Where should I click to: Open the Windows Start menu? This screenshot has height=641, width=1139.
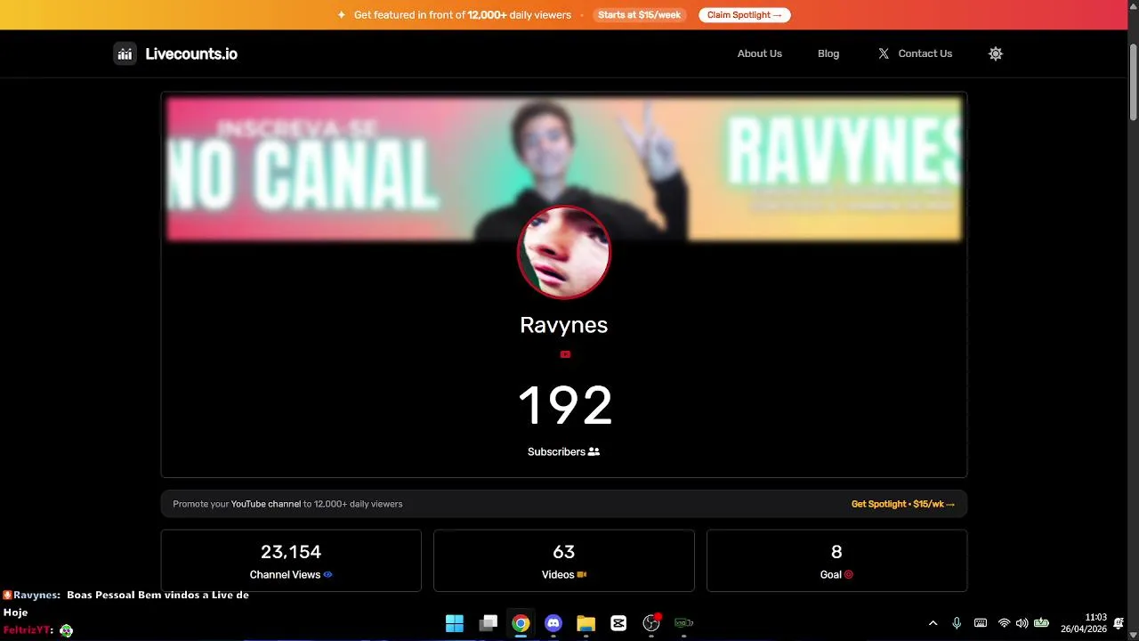pos(455,623)
